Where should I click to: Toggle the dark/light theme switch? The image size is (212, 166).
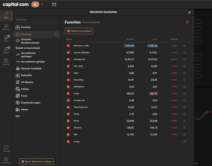(39, 4)
